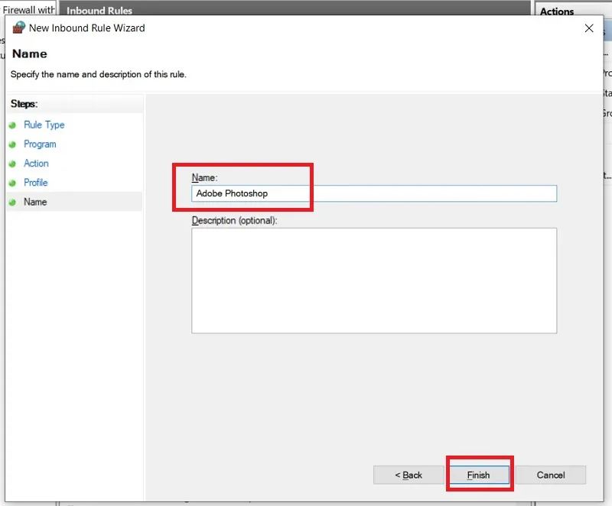The height and width of the screenshot is (506, 612).
Task: Click the green bullet beside Rule Type
Action: tap(12, 125)
